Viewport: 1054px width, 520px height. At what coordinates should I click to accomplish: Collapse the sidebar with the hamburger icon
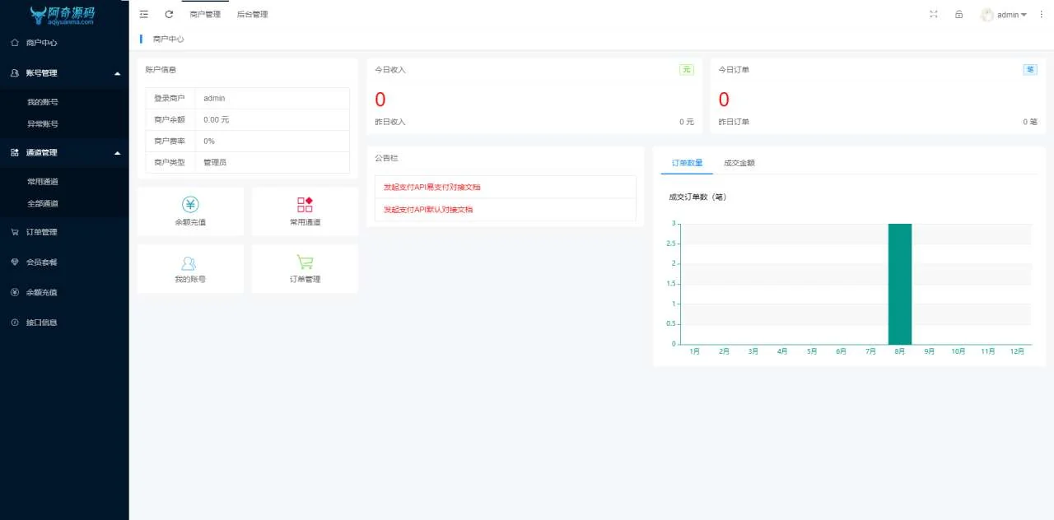click(143, 14)
